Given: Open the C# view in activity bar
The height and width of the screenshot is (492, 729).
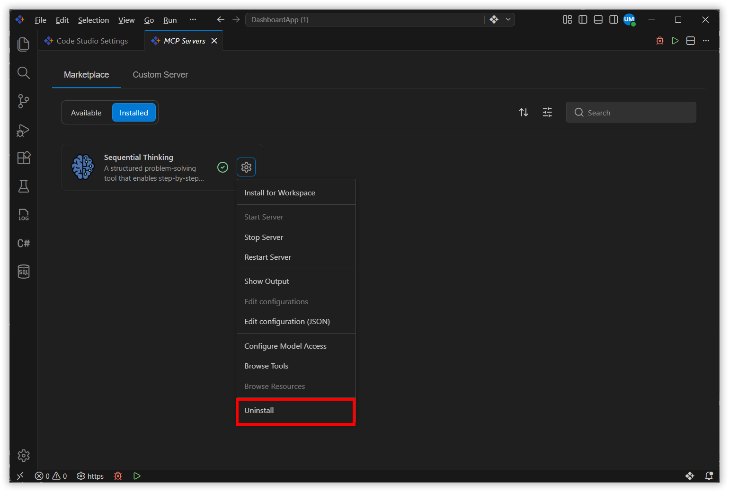Looking at the screenshot, I should pos(24,243).
